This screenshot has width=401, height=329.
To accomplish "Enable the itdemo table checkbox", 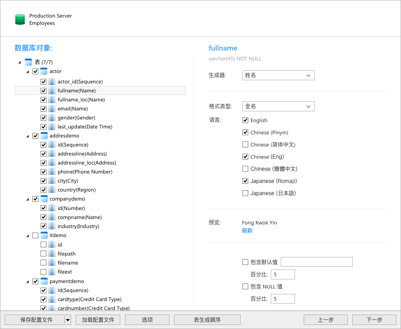I will click(35, 235).
